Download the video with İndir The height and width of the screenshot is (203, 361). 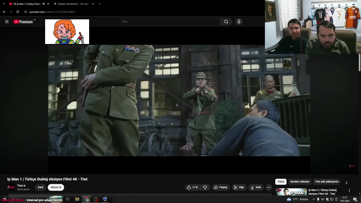256,187
